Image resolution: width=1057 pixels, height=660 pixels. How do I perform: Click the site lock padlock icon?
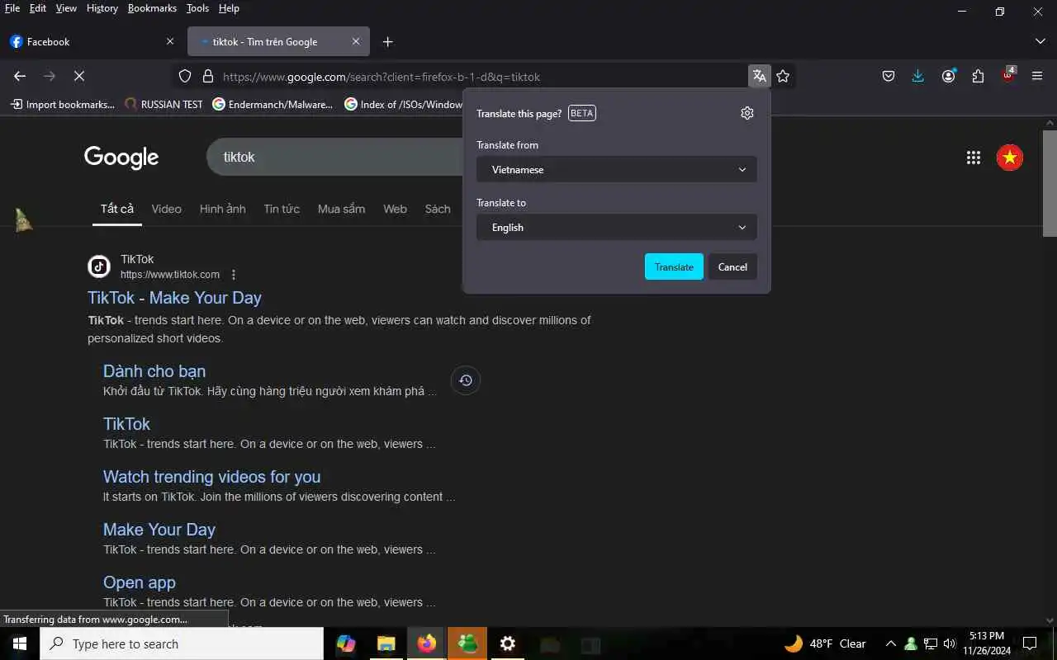point(208,76)
